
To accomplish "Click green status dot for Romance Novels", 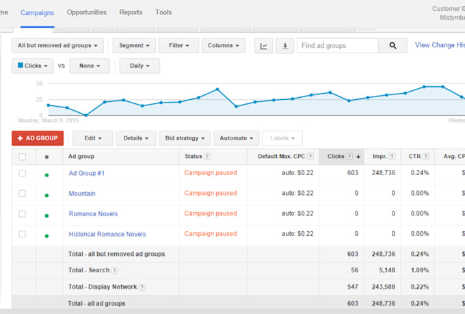I will pos(46,215).
